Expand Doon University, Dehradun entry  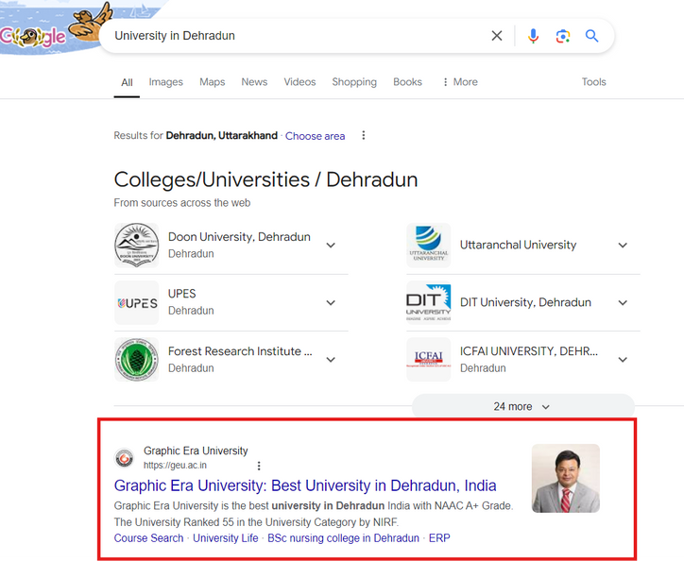[331, 246]
